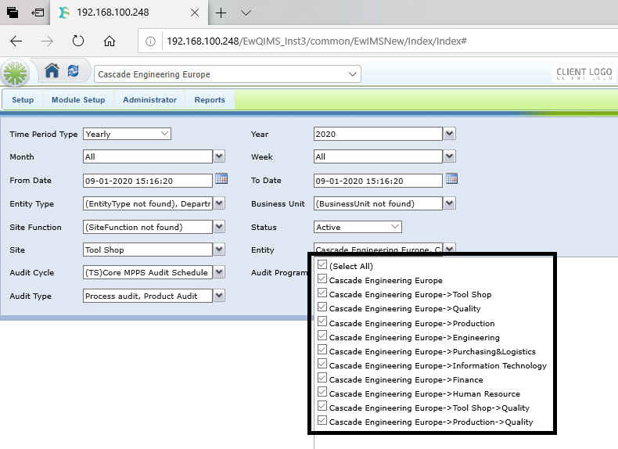Viewport: 618px width, 449px height.
Task: Uncheck Cascade Engineering Europe->Human Resource
Action: 322,392
